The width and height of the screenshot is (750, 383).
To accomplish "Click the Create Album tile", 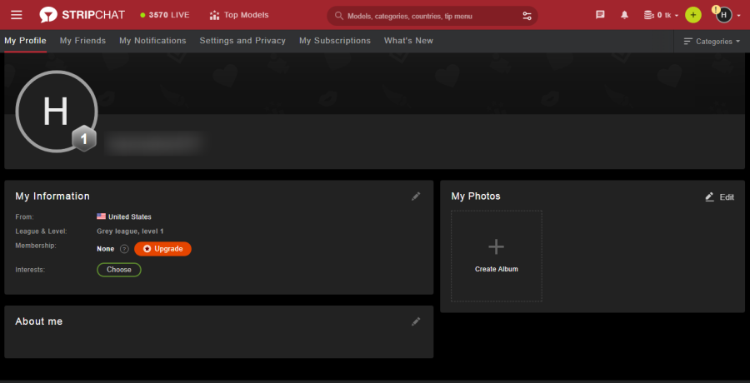I will (x=497, y=256).
